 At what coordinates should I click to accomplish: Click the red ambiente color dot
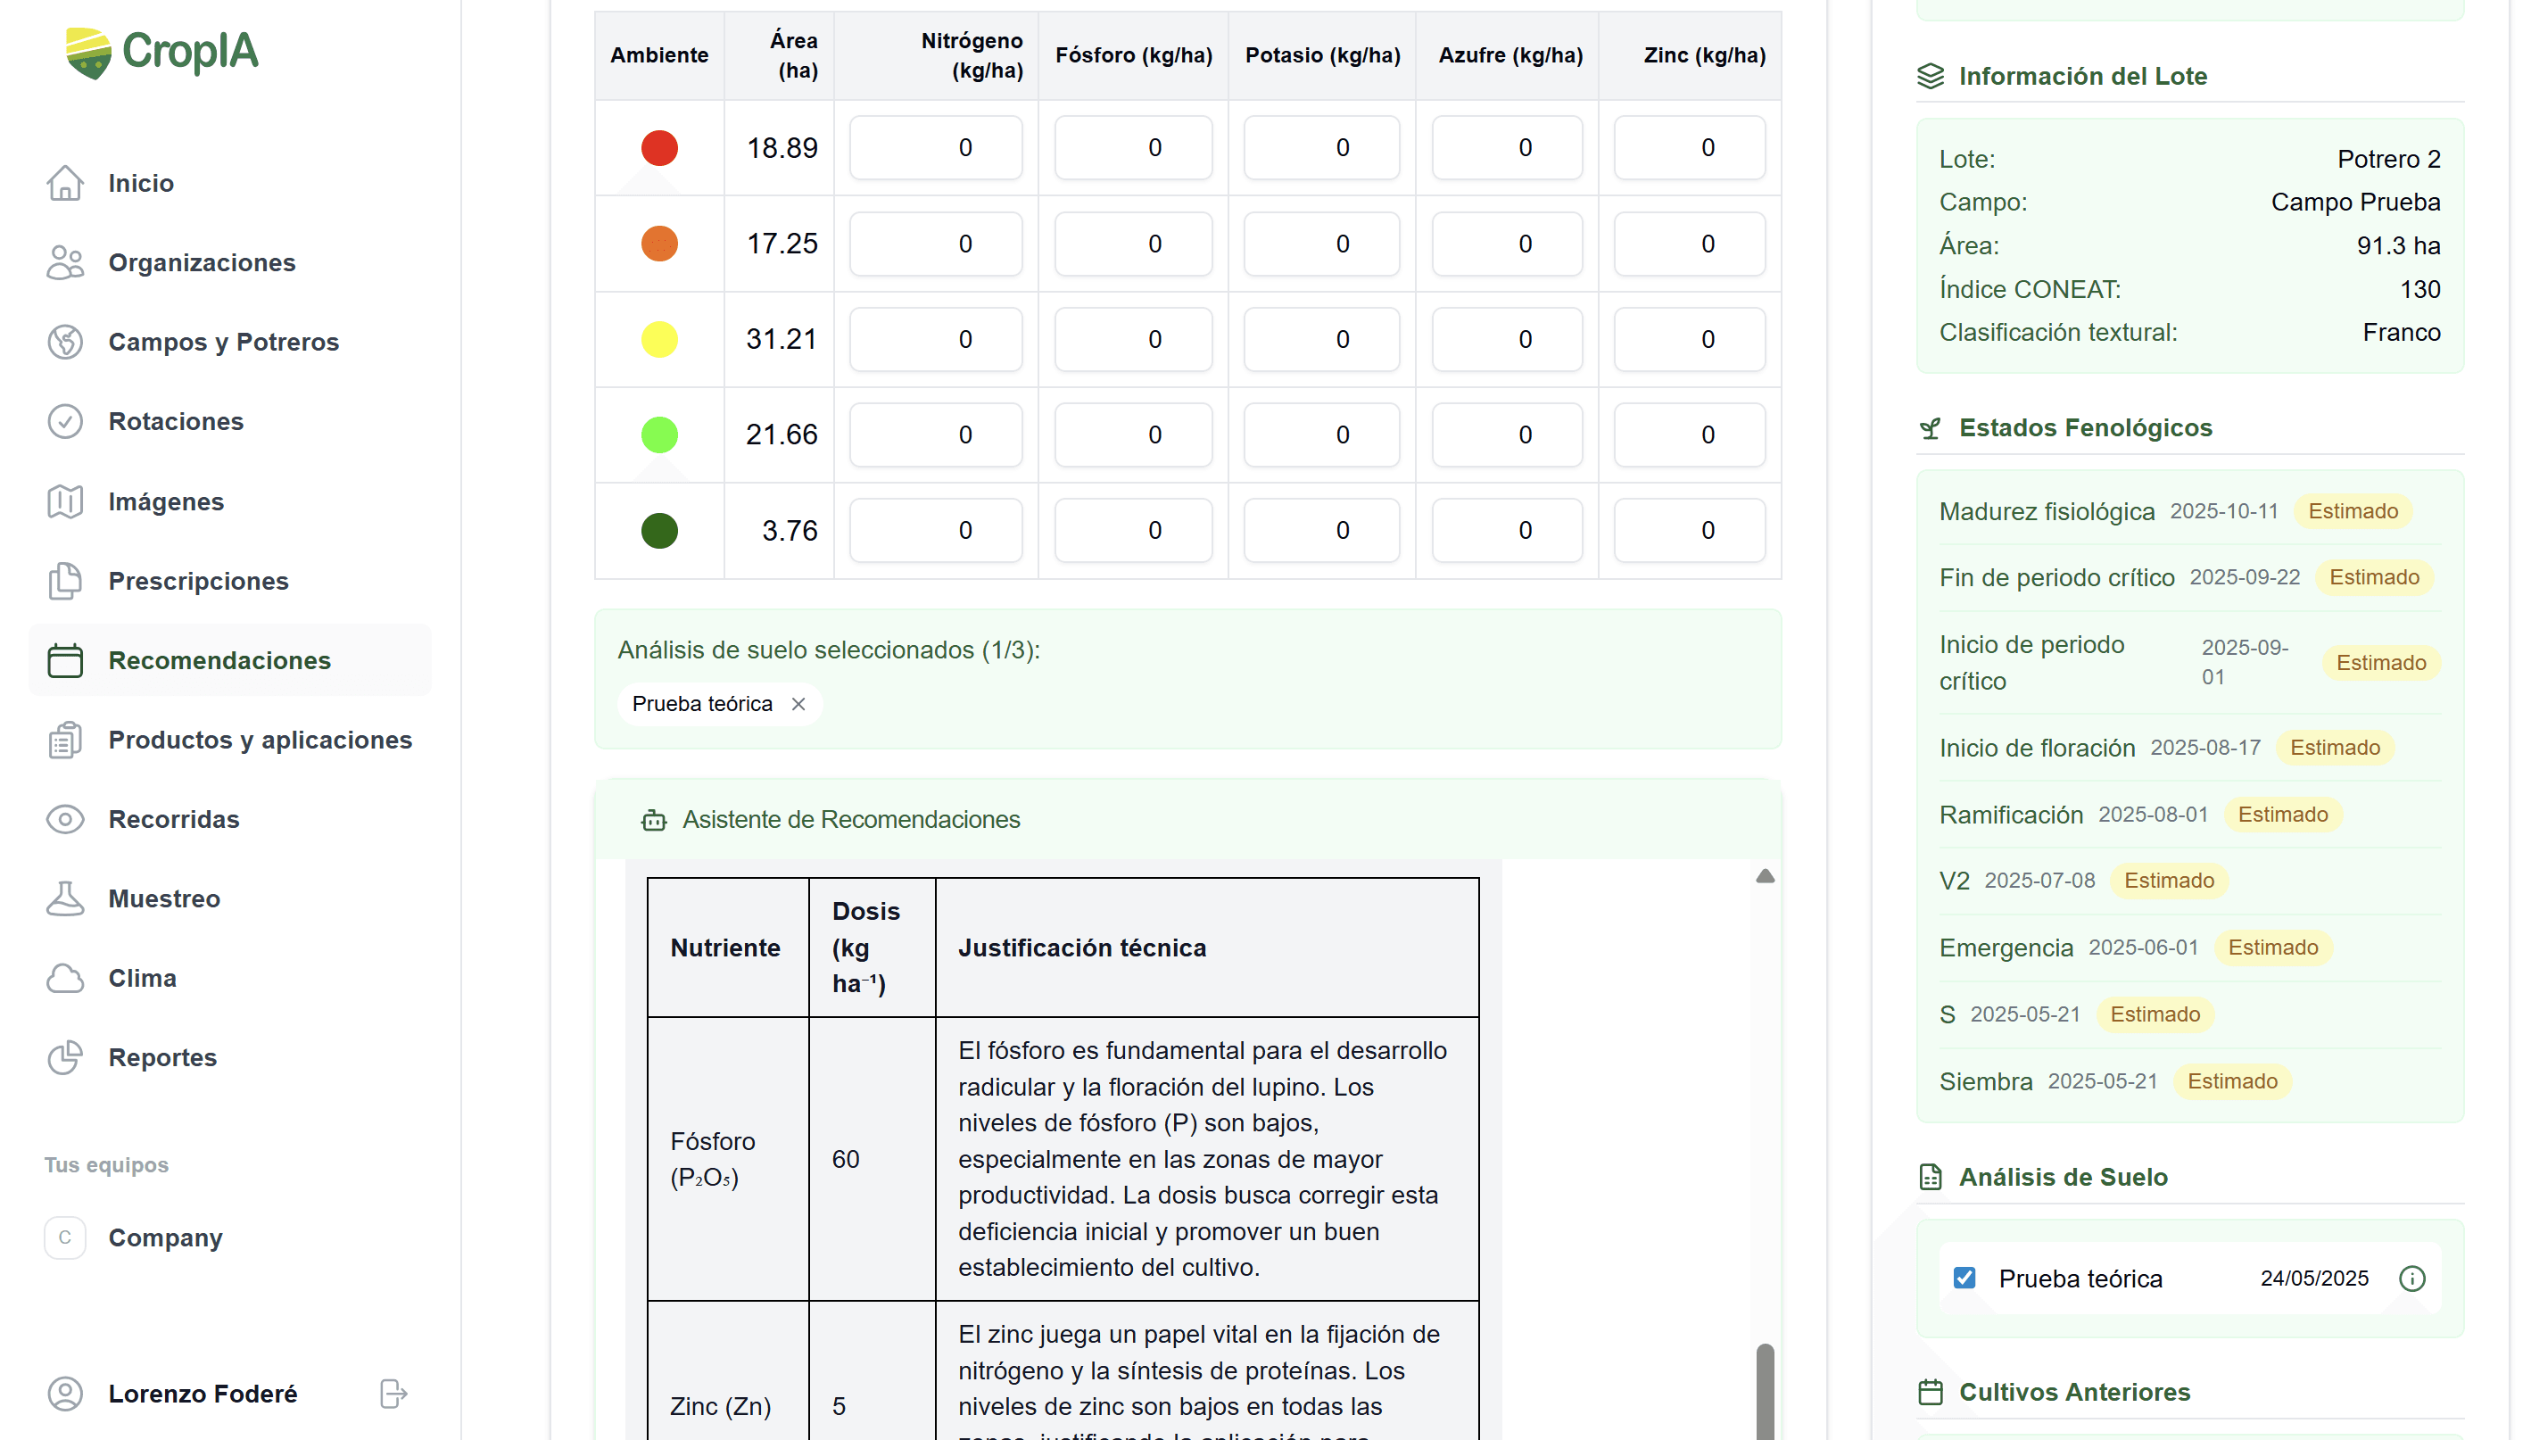tap(659, 147)
